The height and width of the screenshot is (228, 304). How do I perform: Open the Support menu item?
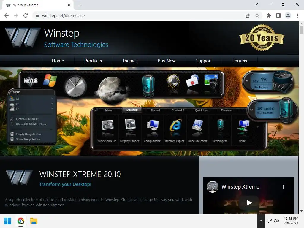[x=204, y=61]
